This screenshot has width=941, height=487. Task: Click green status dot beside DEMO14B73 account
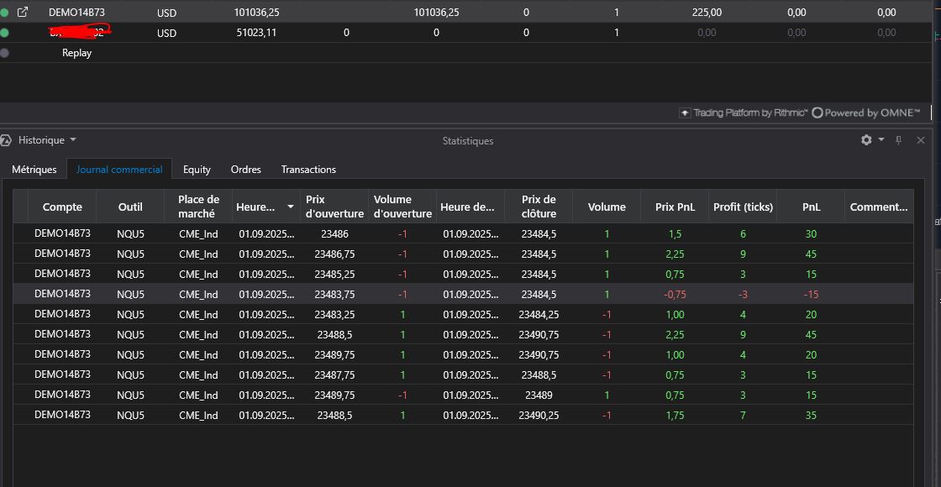tap(5, 13)
